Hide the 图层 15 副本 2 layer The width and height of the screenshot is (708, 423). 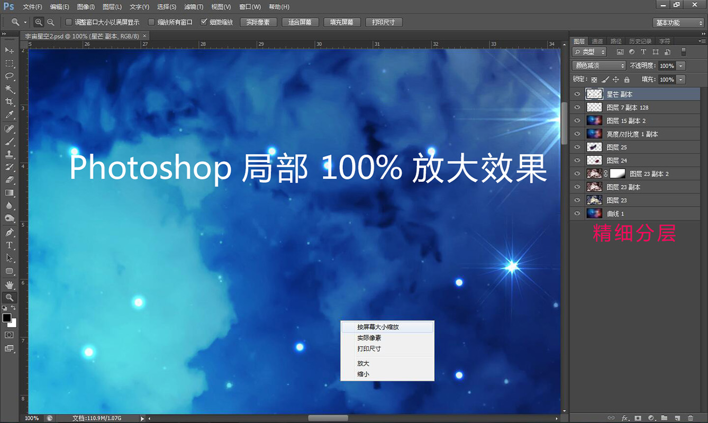[577, 121]
